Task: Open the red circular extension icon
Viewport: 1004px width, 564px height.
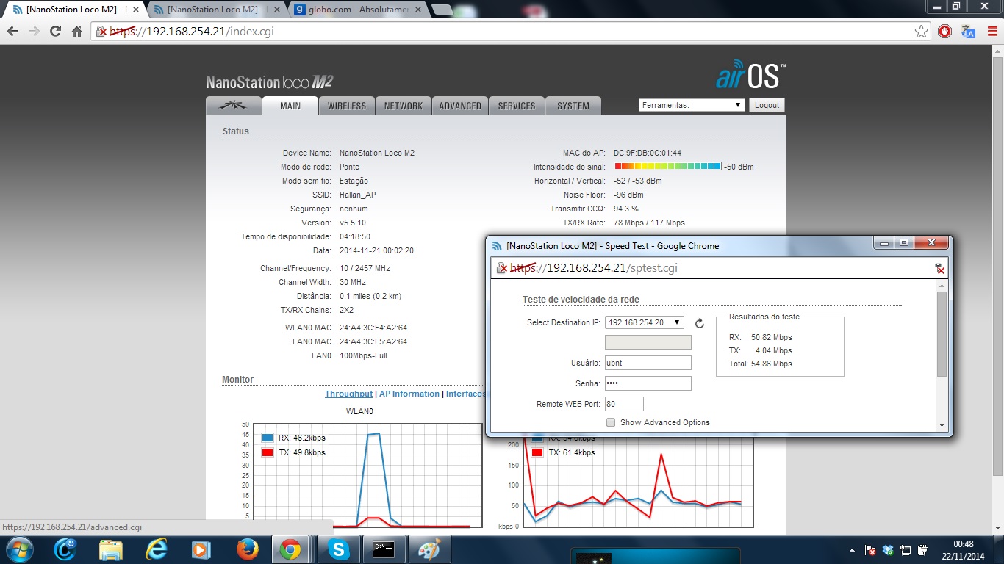Action: click(x=945, y=32)
